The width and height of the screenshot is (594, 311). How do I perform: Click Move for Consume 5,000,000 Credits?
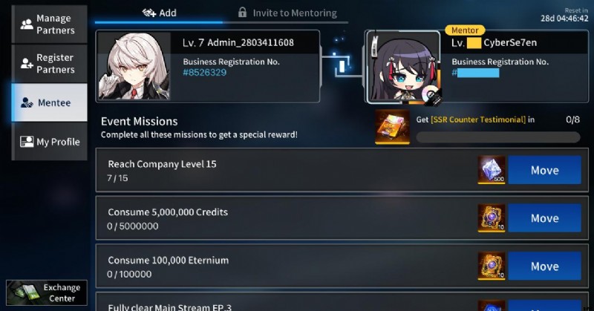[544, 218]
